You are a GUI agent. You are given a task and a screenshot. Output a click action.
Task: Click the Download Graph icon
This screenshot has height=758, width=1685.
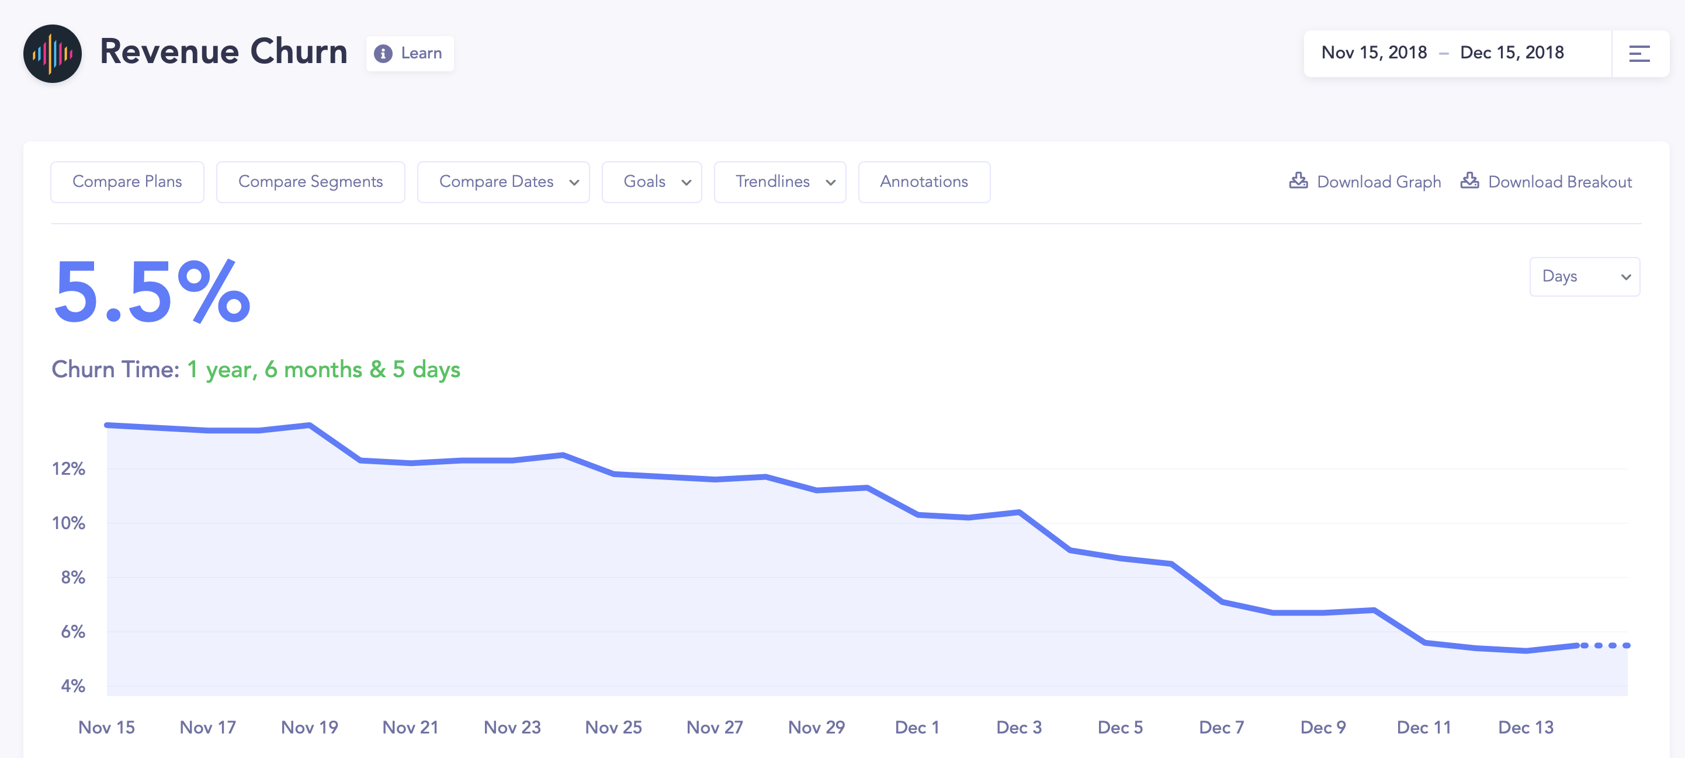coord(1298,181)
